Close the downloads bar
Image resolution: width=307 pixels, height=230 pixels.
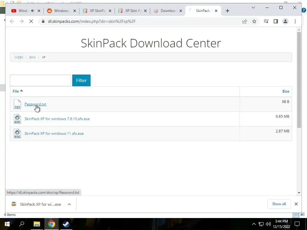click(296, 204)
